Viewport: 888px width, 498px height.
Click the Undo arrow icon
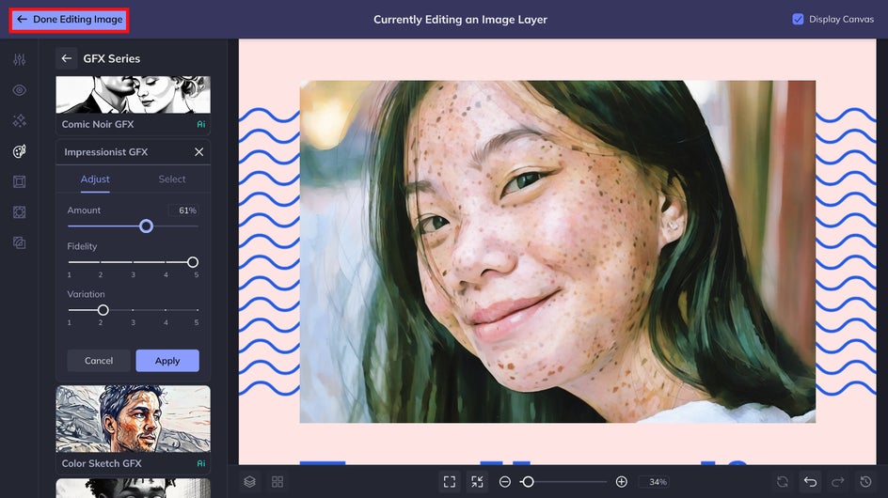pyautogui.click(x=811, y=482)
